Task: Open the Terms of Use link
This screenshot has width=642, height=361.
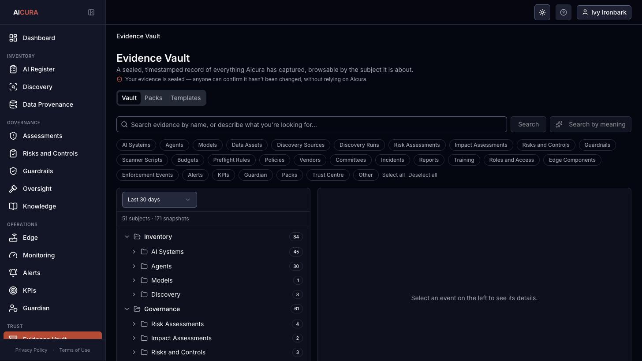Action: [75, 350]
